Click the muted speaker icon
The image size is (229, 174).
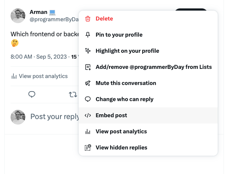[x=87, y=83]
